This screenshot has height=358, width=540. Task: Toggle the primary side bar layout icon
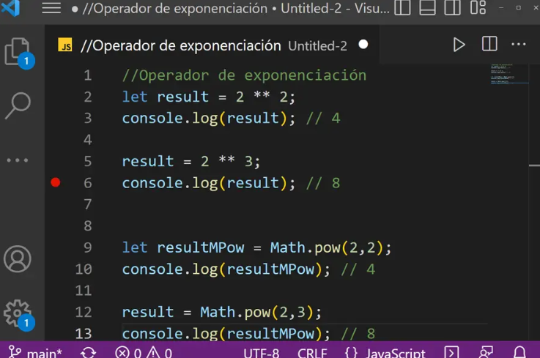[402, 7]
